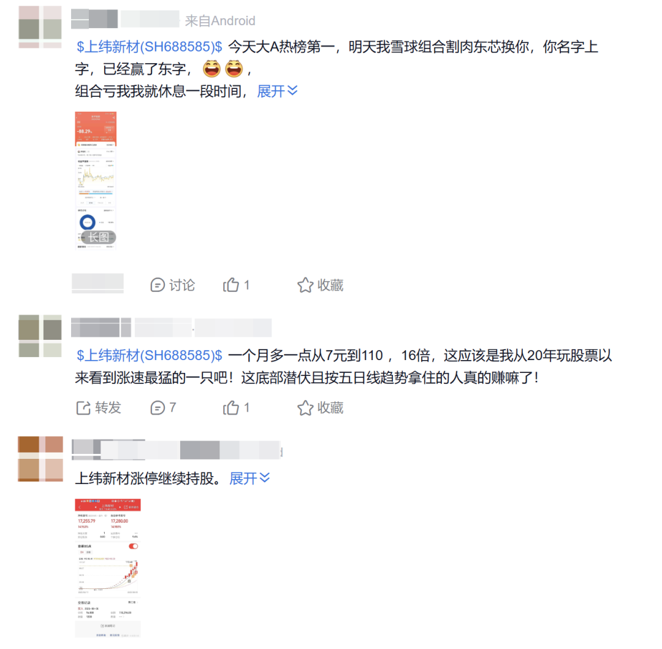Click second poster's avatar image
Screen dimensions: 662x649
pyautogui.click(x=40, y=336)
